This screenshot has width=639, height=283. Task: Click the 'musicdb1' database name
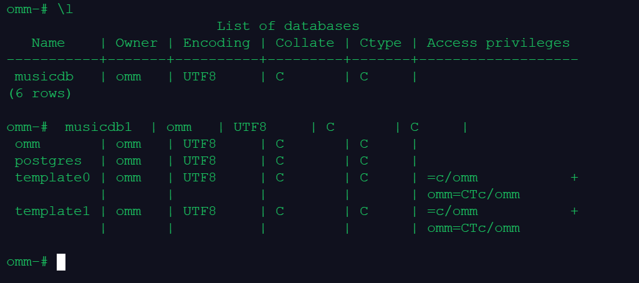coord(98,127)
